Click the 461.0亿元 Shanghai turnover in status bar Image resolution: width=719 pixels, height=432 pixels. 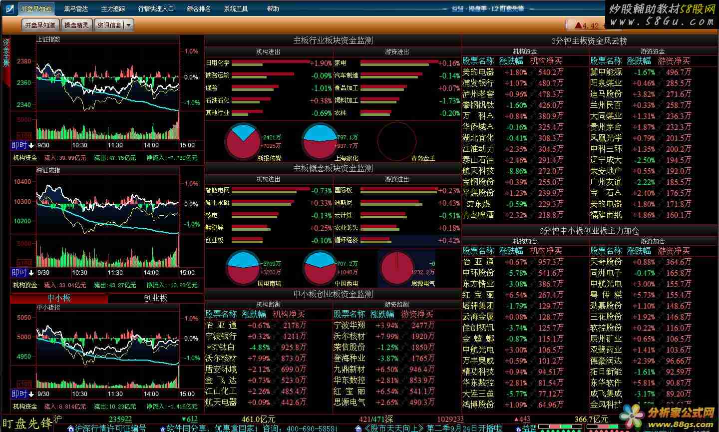[x=258, y=420]
